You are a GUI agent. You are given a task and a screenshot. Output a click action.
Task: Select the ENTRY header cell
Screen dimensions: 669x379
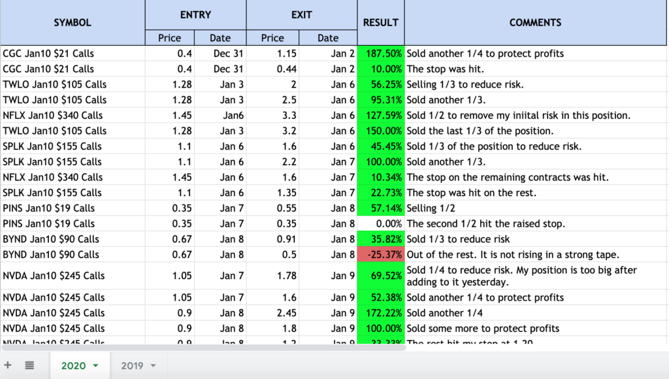[195, 15]
